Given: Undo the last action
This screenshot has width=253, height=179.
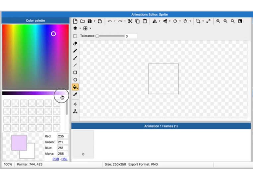Looking at the screenshot, I should pos(110,21).
